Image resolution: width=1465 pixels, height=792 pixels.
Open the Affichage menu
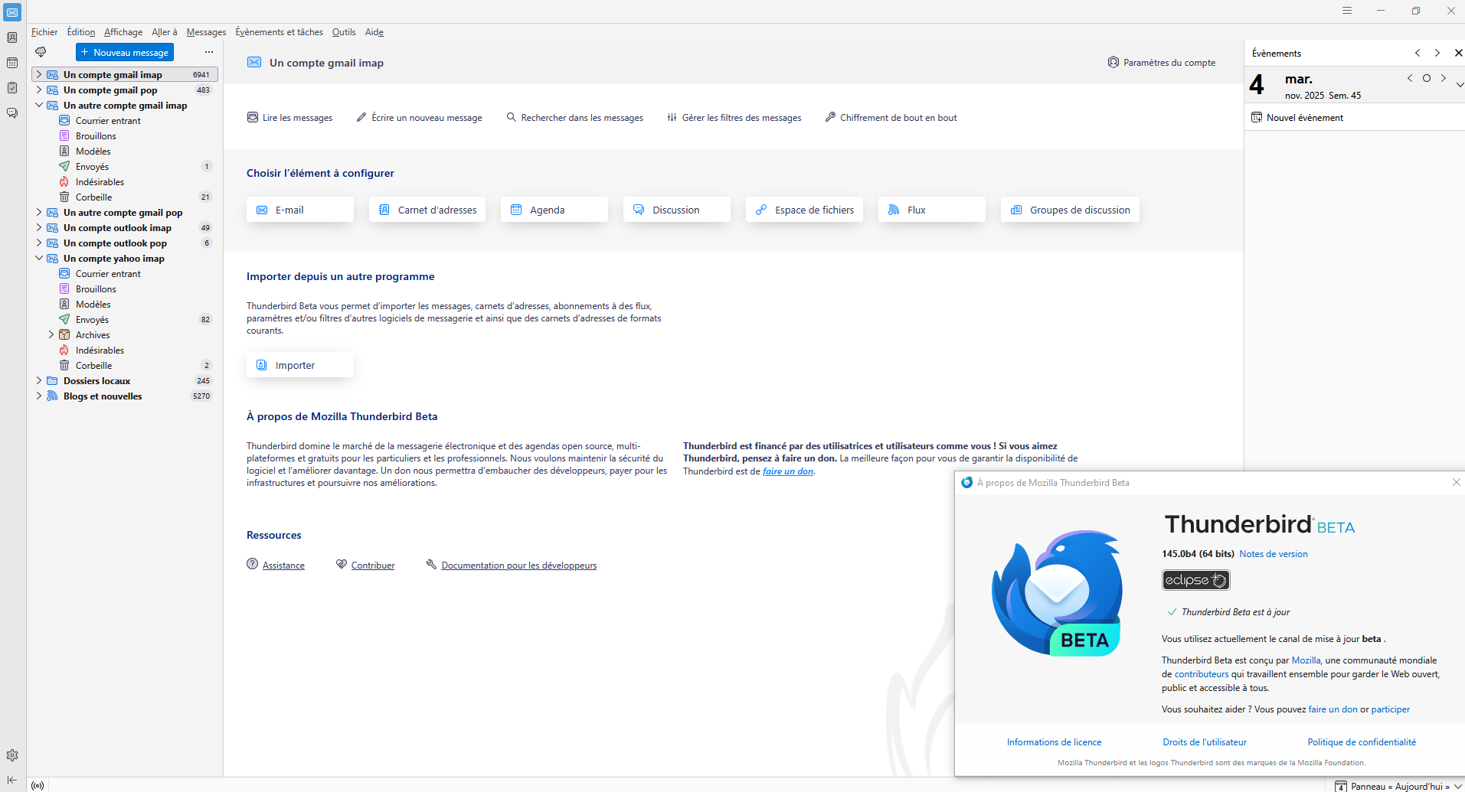point(123,32)
